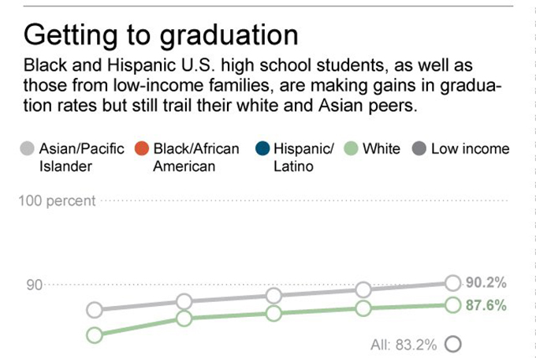Viewport: 536px width, 358px height.
Task: Select the last green line point at 87.6%
Action: pos(452,305)
